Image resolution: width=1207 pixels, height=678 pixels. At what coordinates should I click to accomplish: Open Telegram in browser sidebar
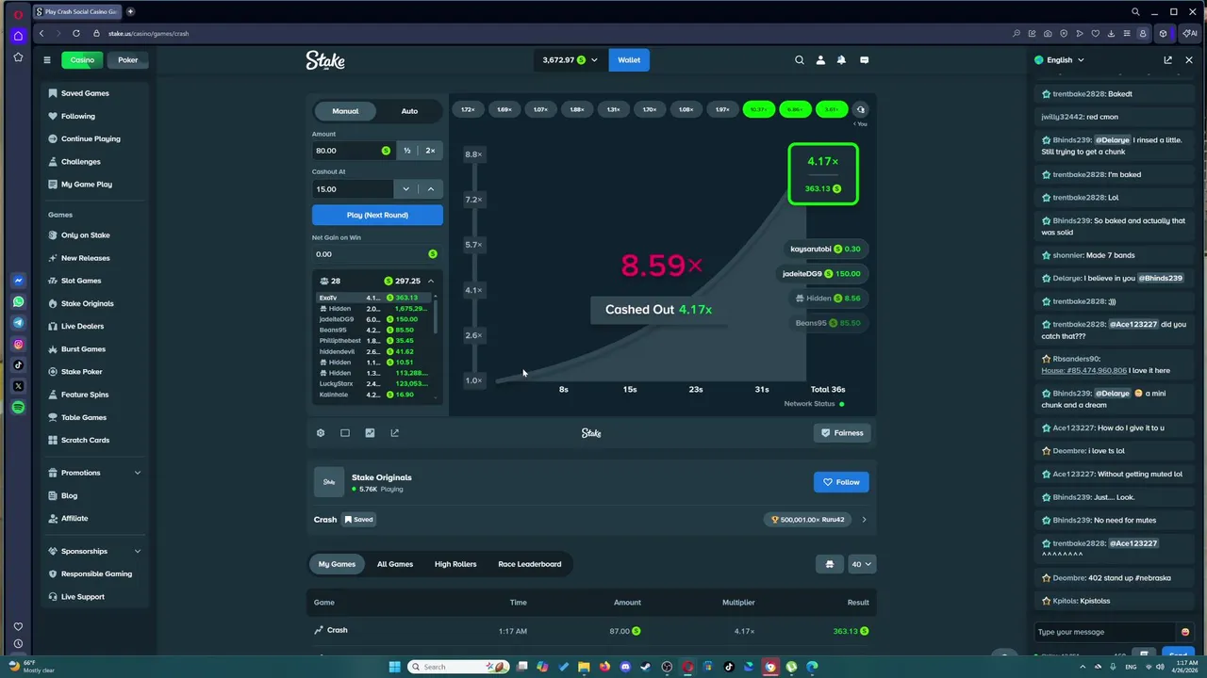[18, 323]
